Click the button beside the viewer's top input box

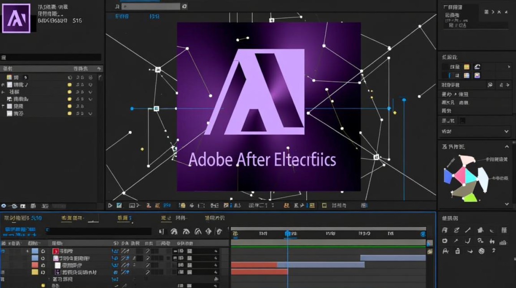click(x=185, y=6)
